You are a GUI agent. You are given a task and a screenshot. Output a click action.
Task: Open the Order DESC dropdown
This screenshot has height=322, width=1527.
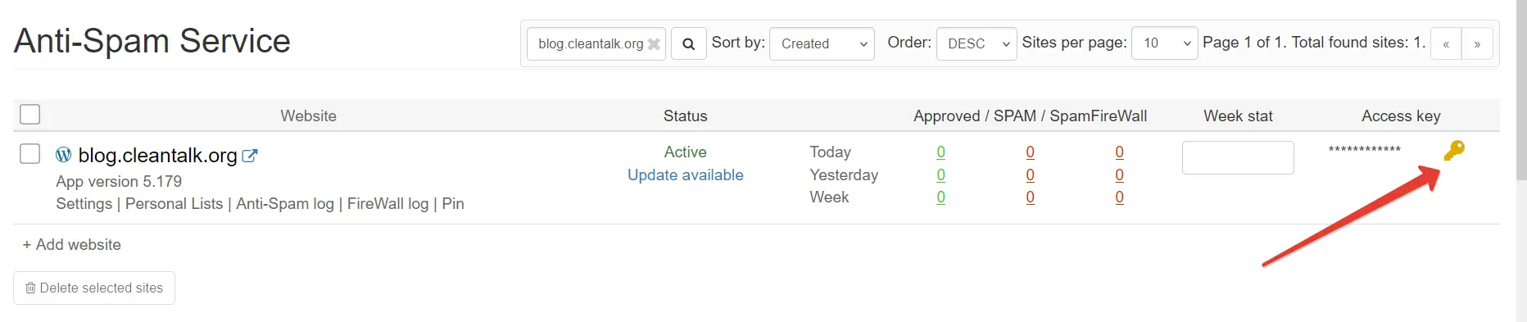tap(976, 43)
